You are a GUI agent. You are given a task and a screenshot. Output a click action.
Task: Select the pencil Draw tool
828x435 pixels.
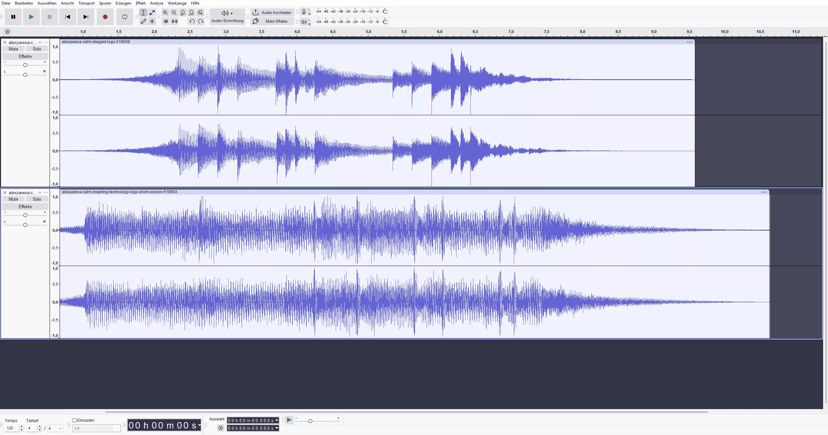click(144, 21)
